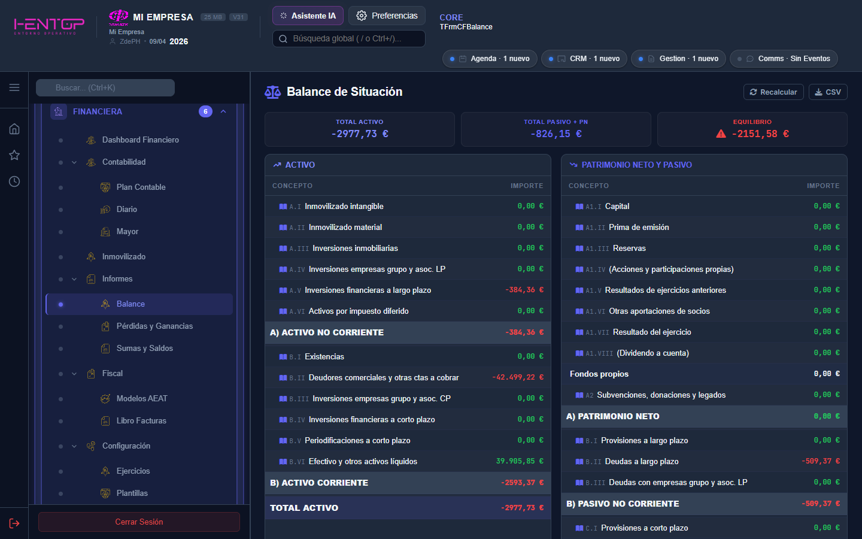Open Pérdidas y Ganancias report
862x539 pixels.
(154, 326)
